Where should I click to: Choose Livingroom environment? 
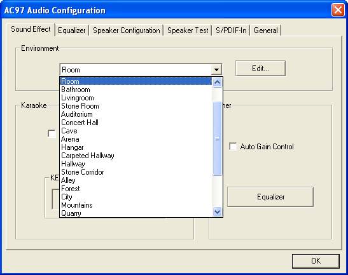136,98
